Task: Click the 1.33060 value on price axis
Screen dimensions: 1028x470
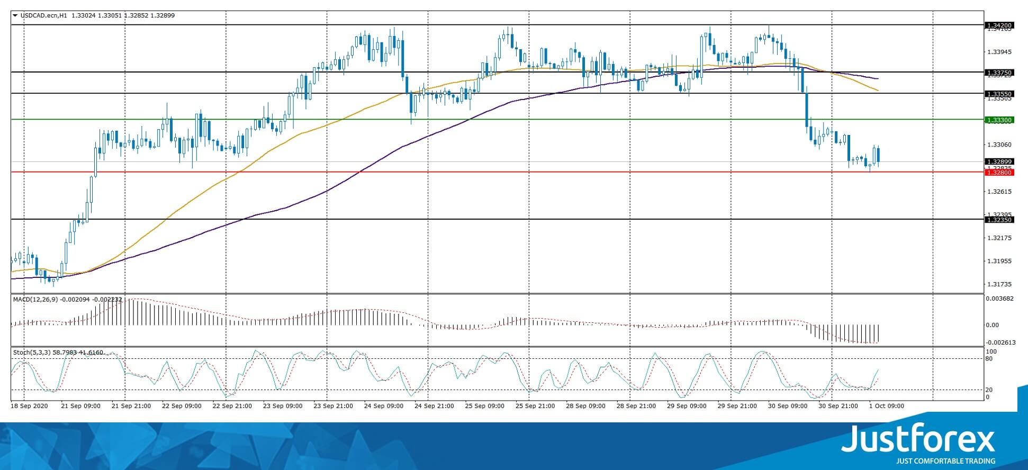Action: pos(999,144)
